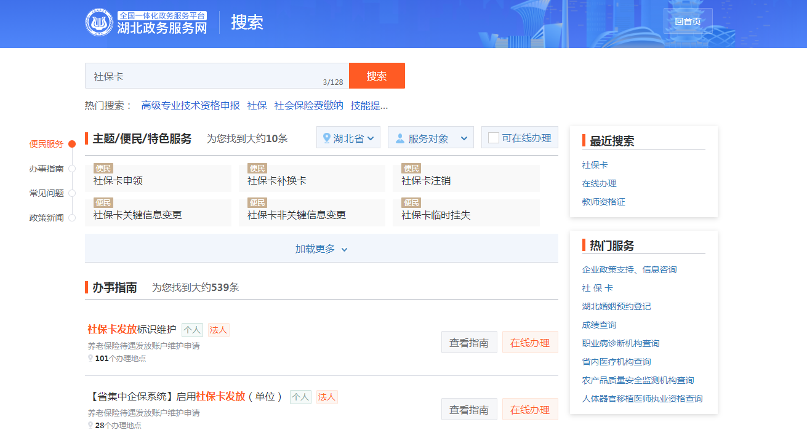Expand 加载更多 to load more services
807x430 pixels.
[321, 249]
